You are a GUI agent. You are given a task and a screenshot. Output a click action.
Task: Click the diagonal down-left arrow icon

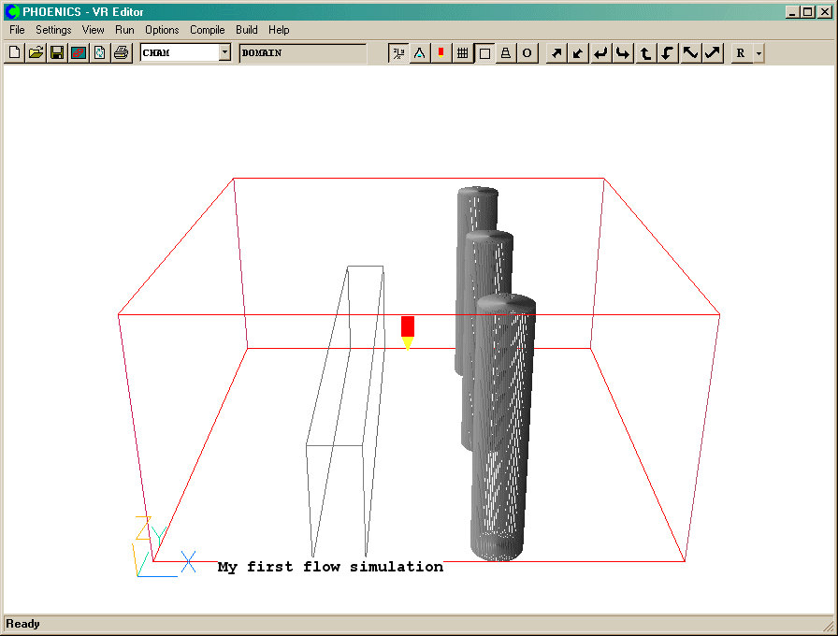coord(579,53)
